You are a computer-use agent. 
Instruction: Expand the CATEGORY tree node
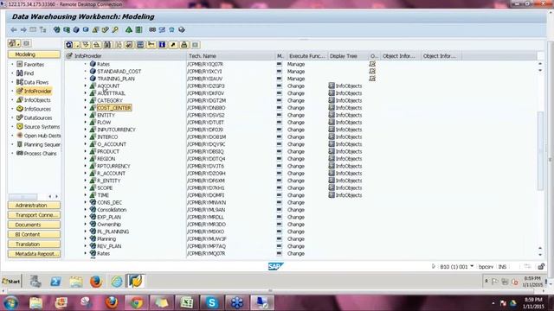[x=85, y=100]
